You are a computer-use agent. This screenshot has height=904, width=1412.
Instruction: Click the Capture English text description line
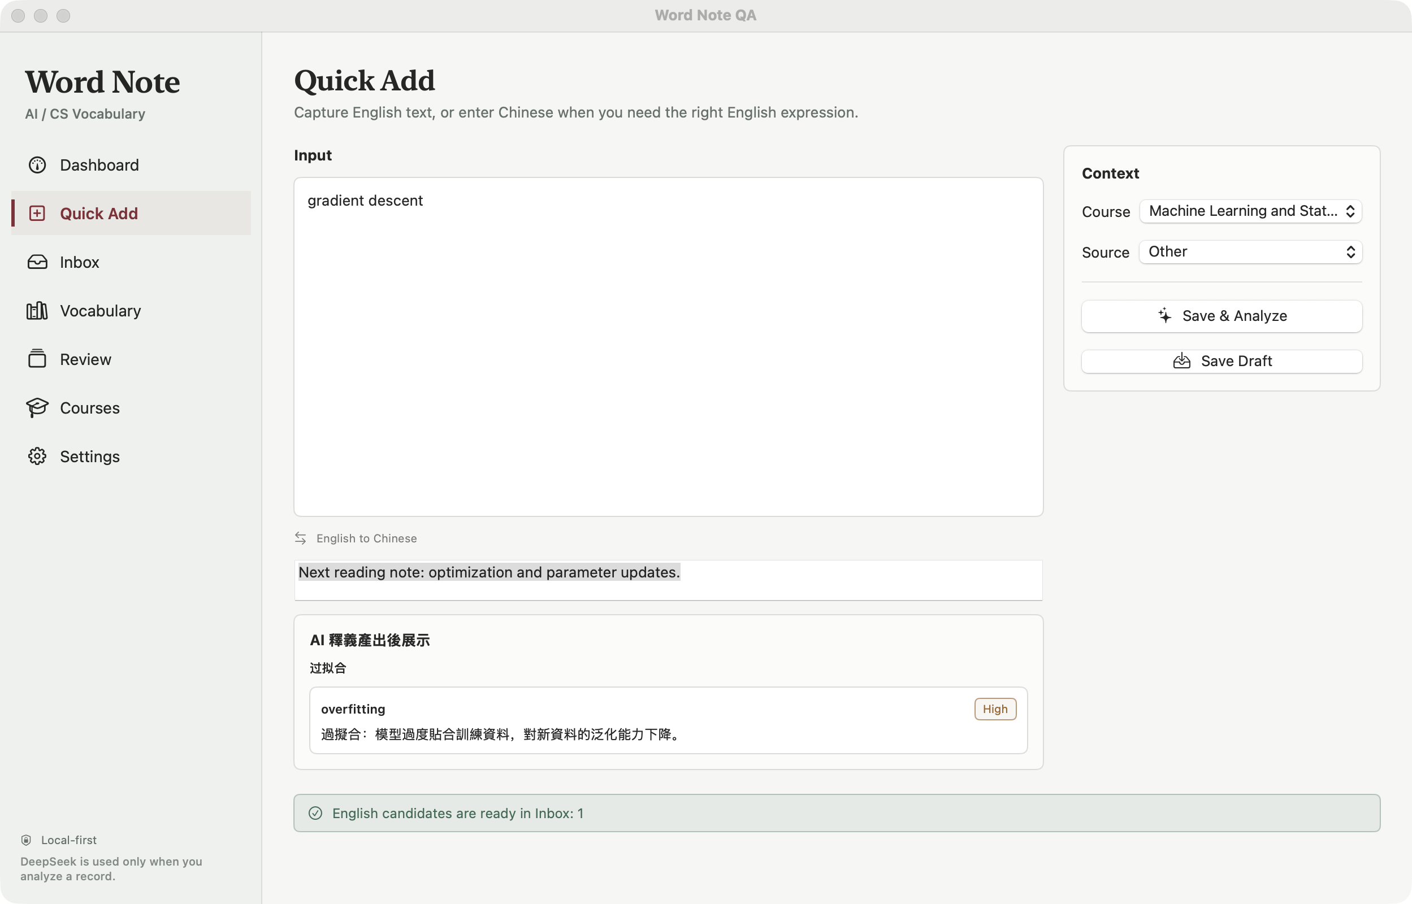(x=576, y=112)
